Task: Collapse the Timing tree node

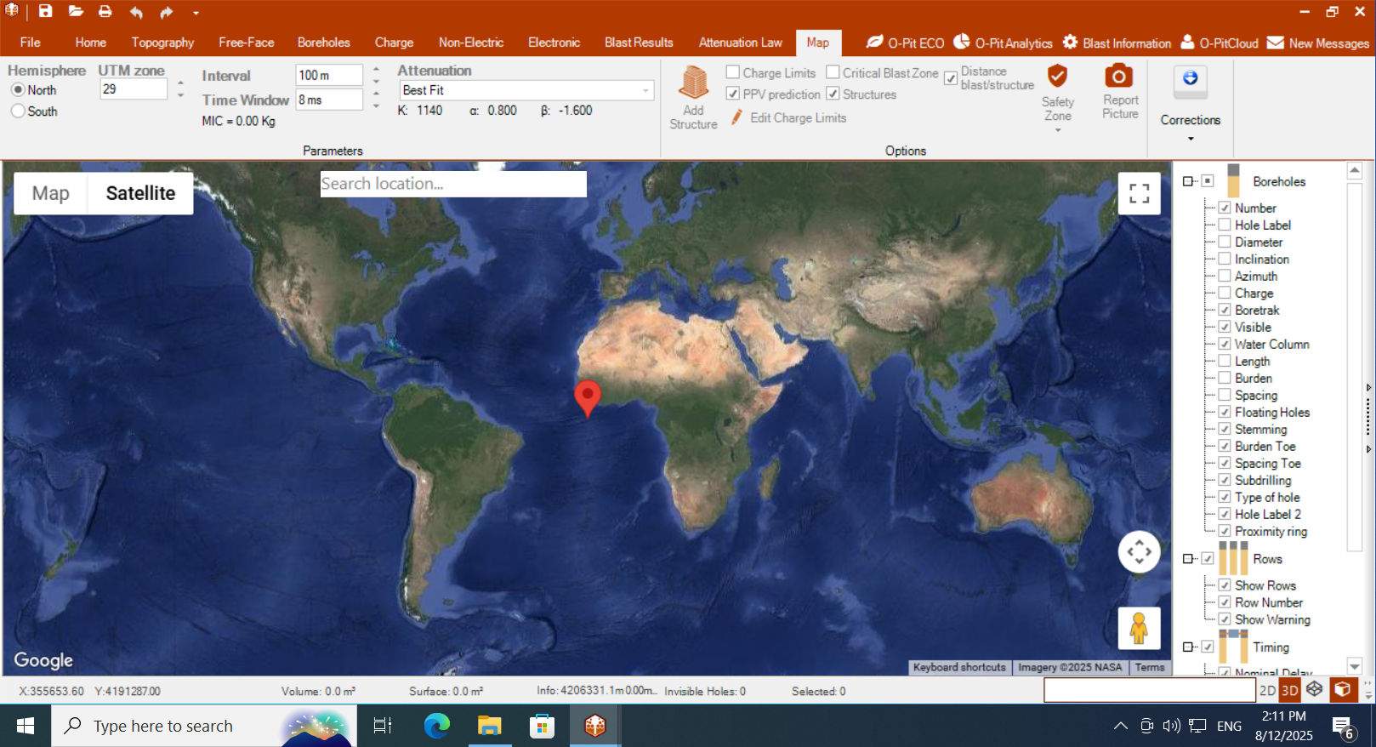Action: click(x=1188, y=647)
